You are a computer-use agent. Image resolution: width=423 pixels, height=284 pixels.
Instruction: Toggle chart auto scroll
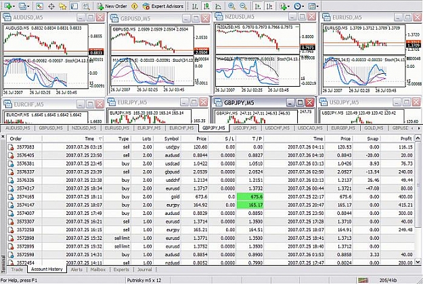tap(258, 6)
